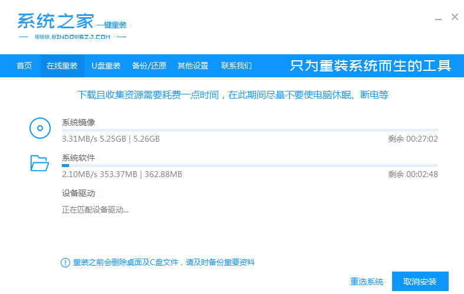Click the 2.10MB/s 353.37MB | 362.88MB text

point(122,174)
